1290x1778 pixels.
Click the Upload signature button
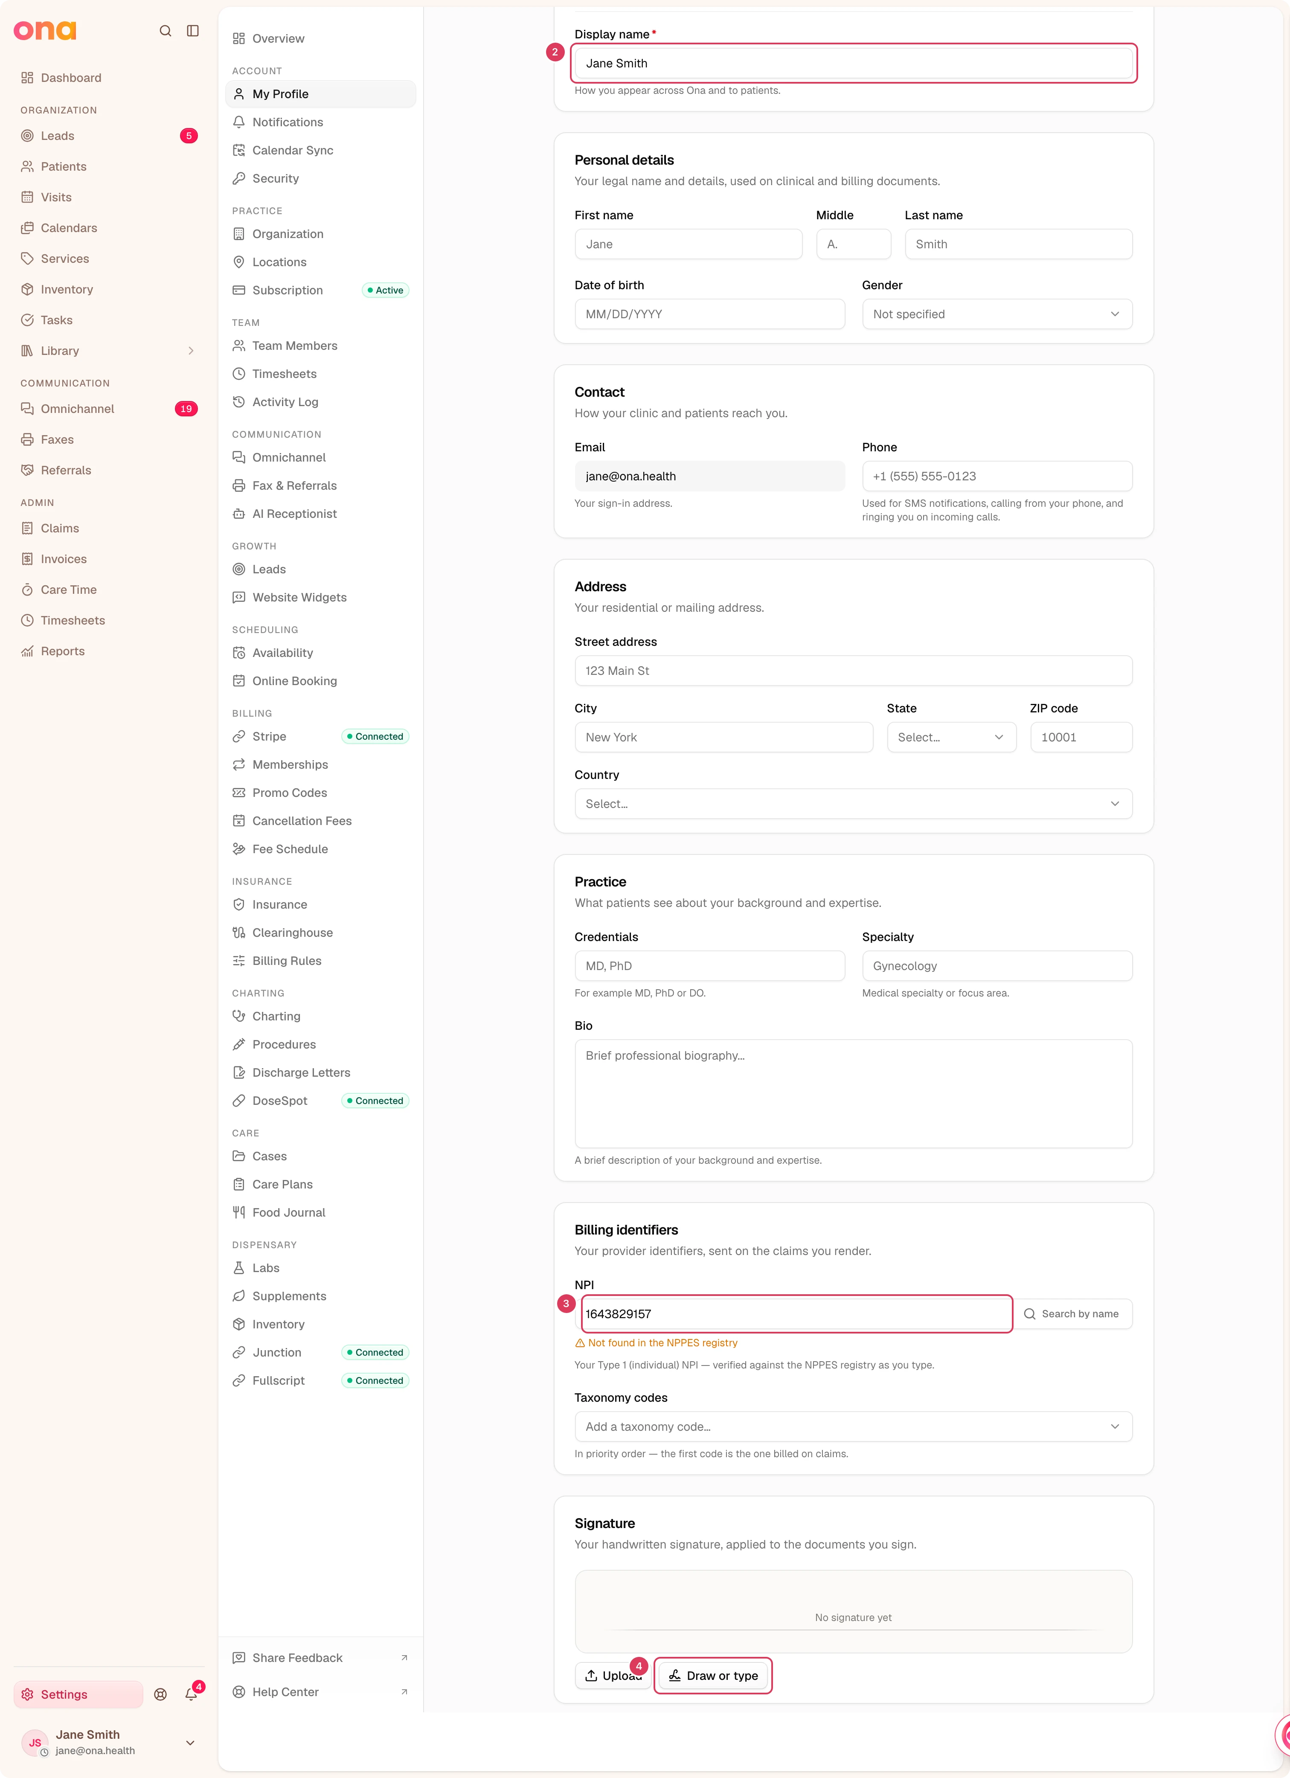pyautogui.click(x=613, y=1675)
